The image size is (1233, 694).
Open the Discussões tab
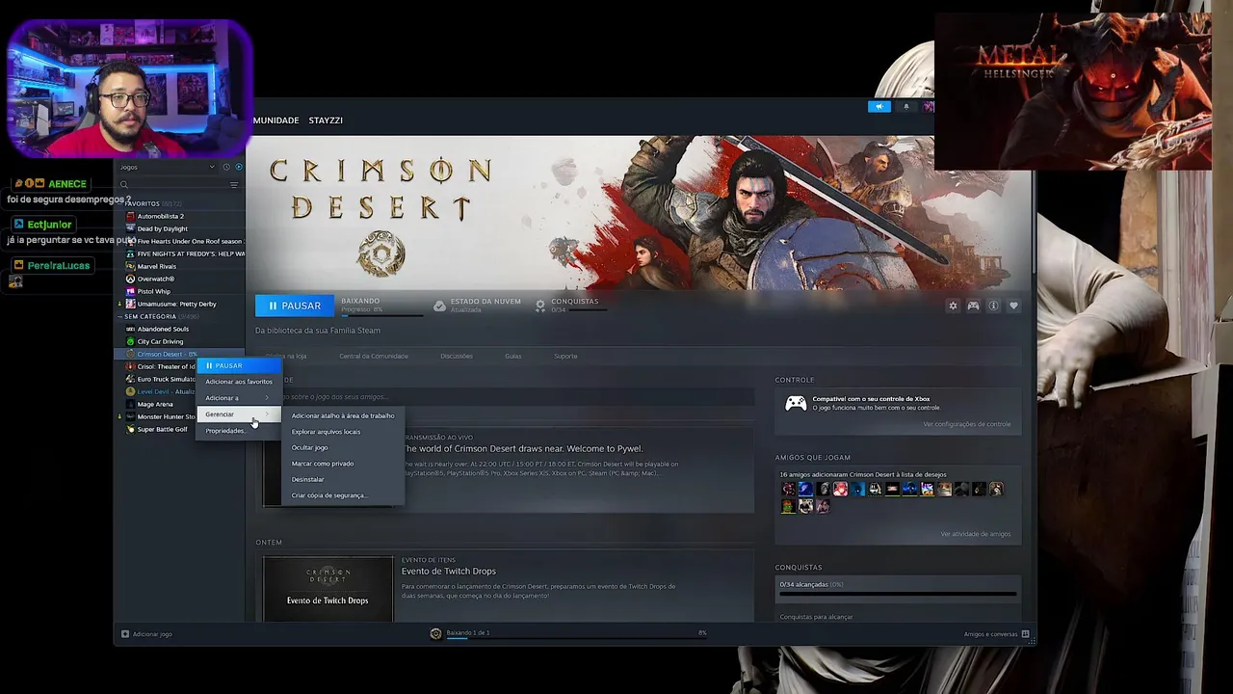(x=457, y=356)
